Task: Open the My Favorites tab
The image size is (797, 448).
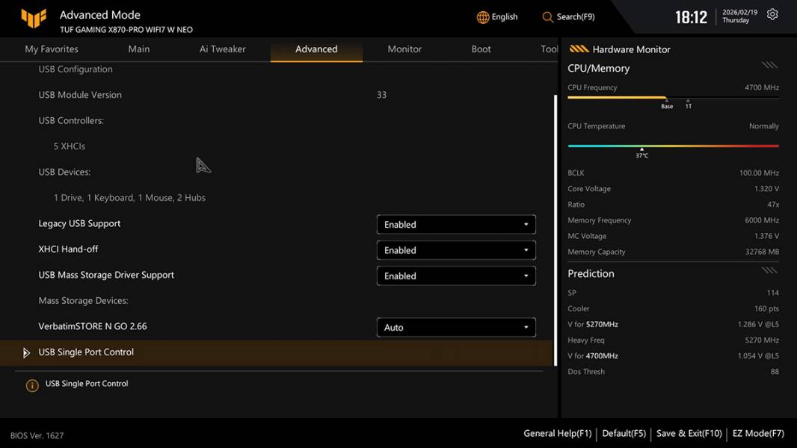Action: tap(52, 49)
